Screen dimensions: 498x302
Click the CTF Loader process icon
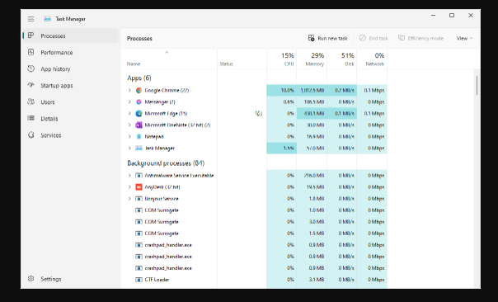click(x=139, y=280)
